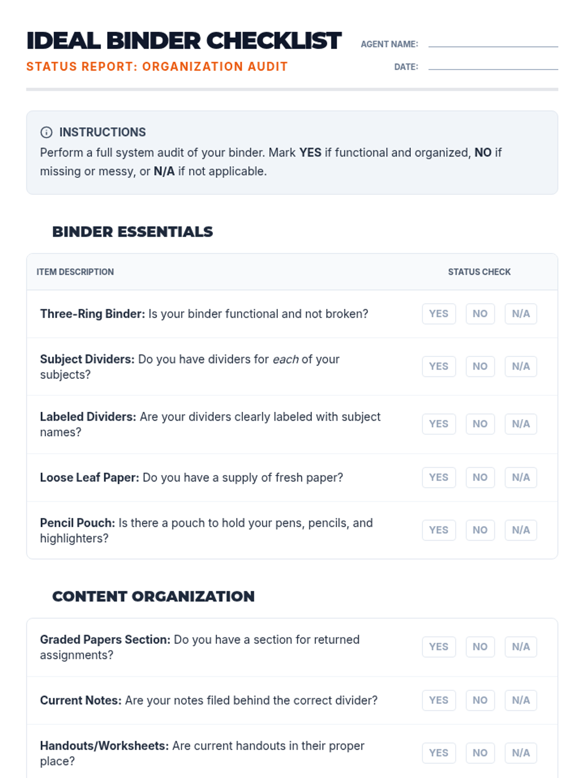The image size is (584, 778).
Task: Mark N/A for Subject Dividers
Action: click(x=520, y=366)
